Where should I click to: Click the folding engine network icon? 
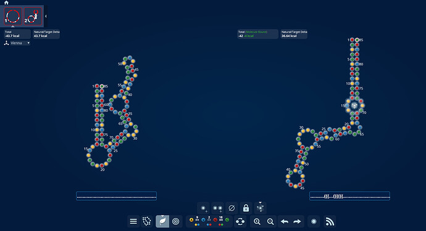point(7,43)
